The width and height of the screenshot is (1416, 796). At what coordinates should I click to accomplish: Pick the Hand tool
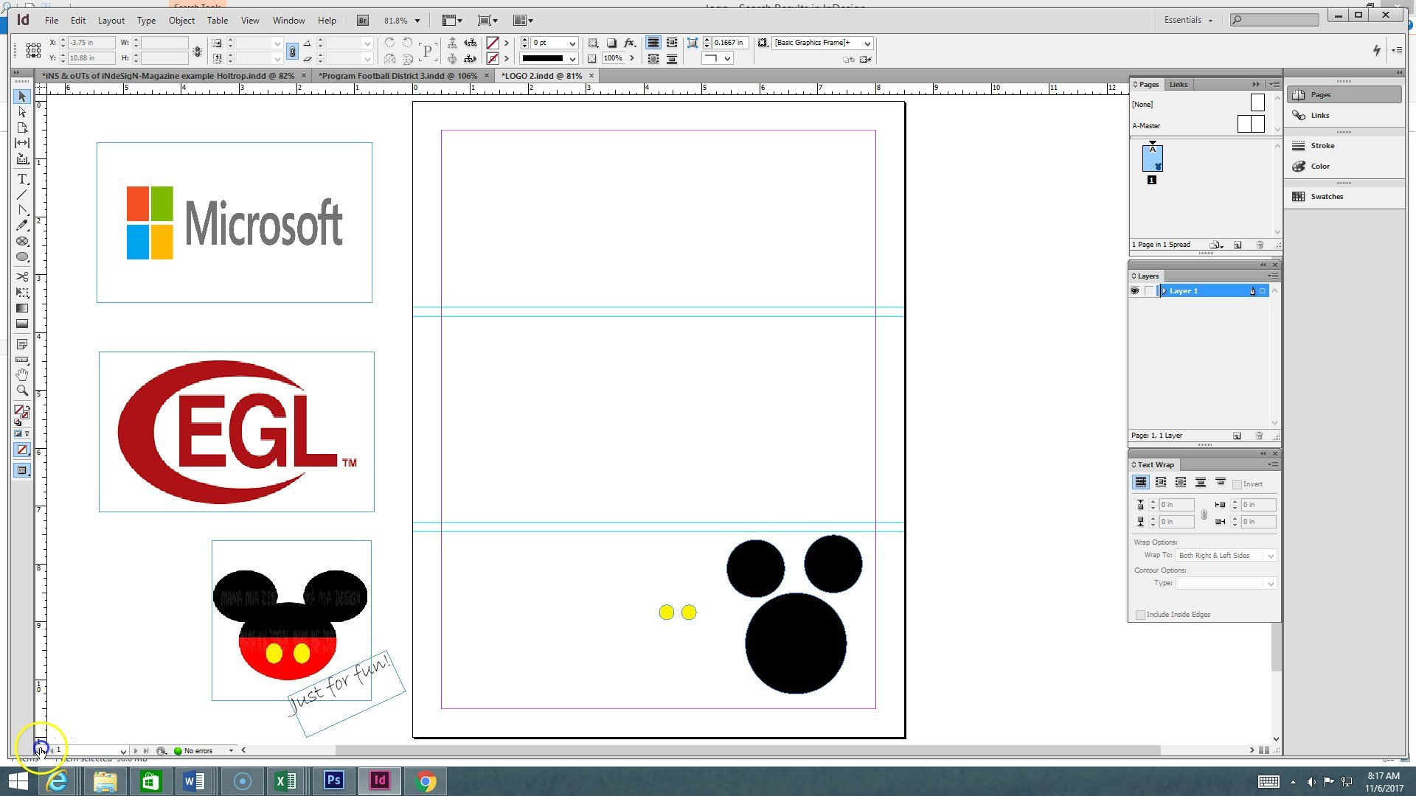(22, 375)
